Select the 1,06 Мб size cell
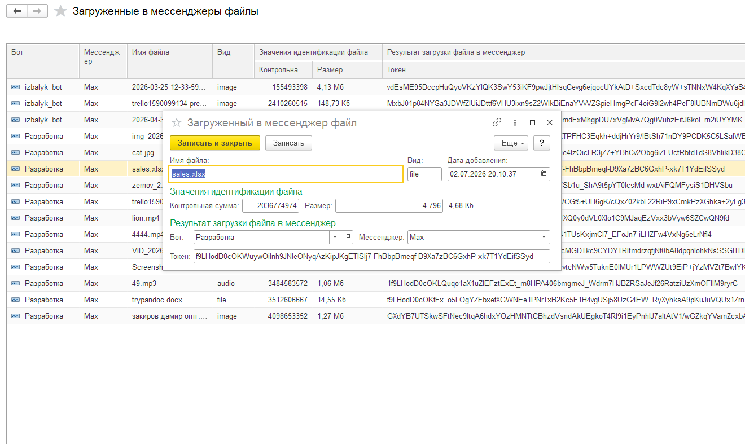This screenshot has width=745, height=444. (347, 283)
